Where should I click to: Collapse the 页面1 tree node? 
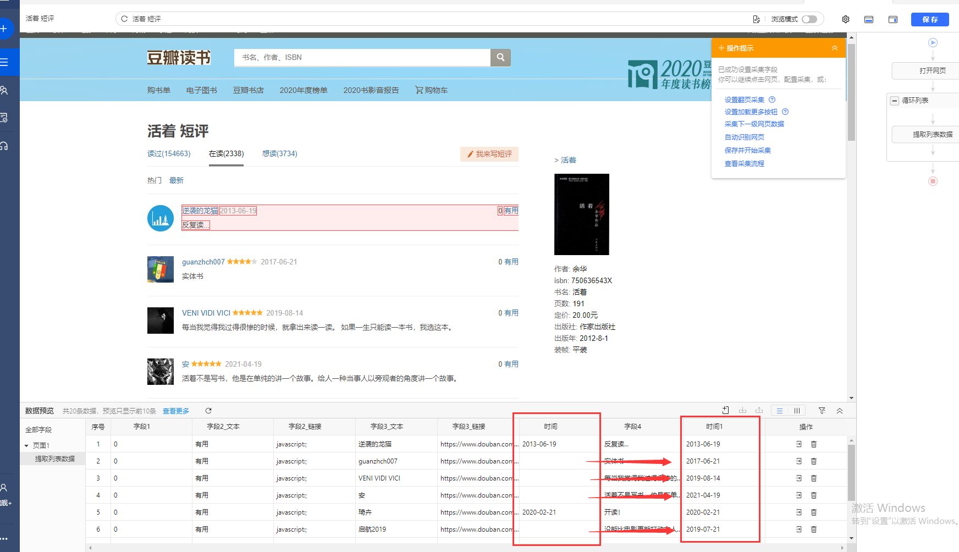pos(26,446)
